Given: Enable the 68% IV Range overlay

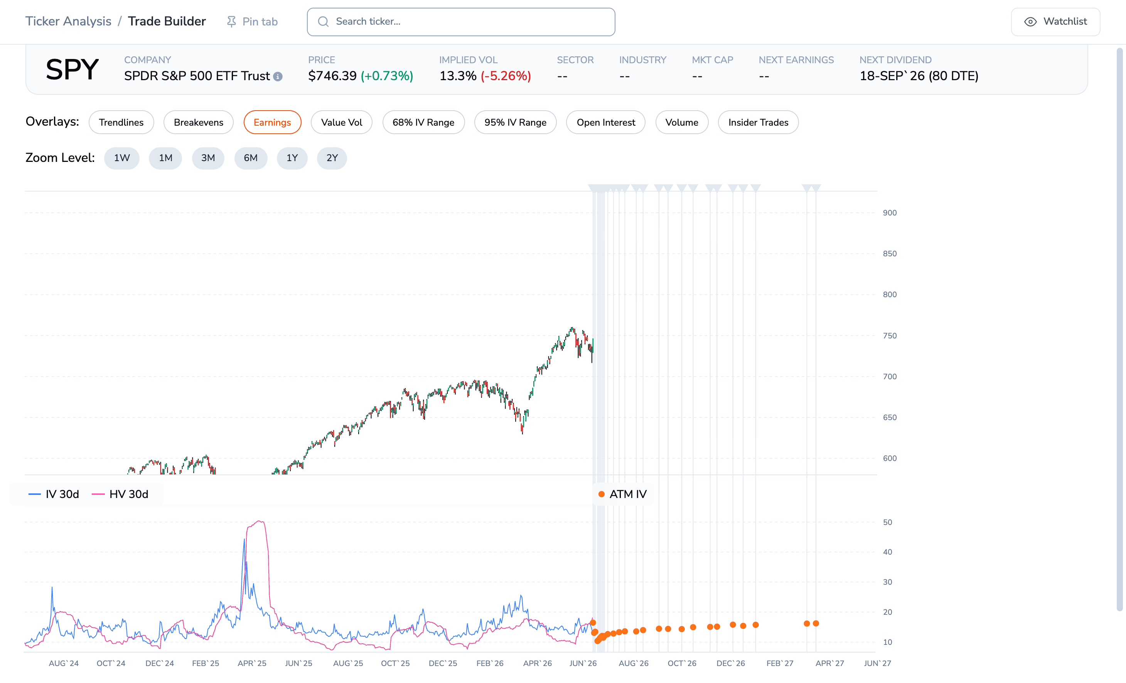Looking at the screenshot, I should [x=423, y=123].
